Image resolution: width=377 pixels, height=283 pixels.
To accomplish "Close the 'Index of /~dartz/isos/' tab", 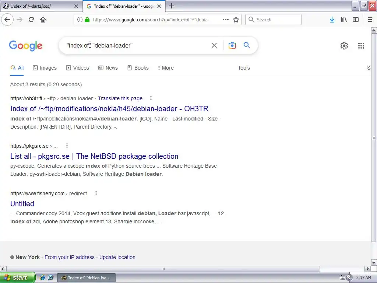I will [x=76, y=6].
